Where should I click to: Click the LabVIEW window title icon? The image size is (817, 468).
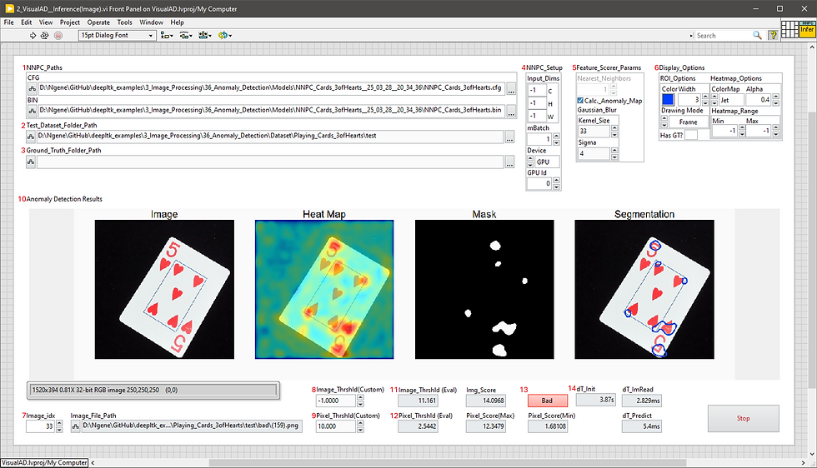[9, 8]
